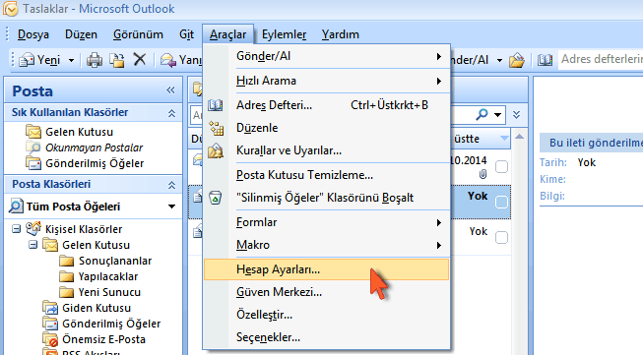Click the attachment paperclip icon on message
Screen dimensions: 643x355
[482, 175]
